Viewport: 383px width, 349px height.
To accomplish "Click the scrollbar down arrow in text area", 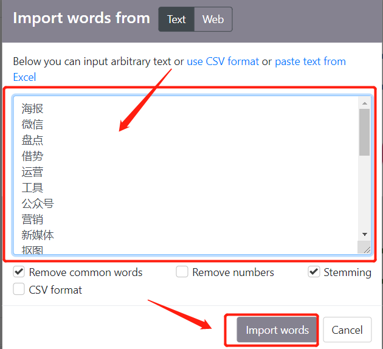I will click(365, 234).
